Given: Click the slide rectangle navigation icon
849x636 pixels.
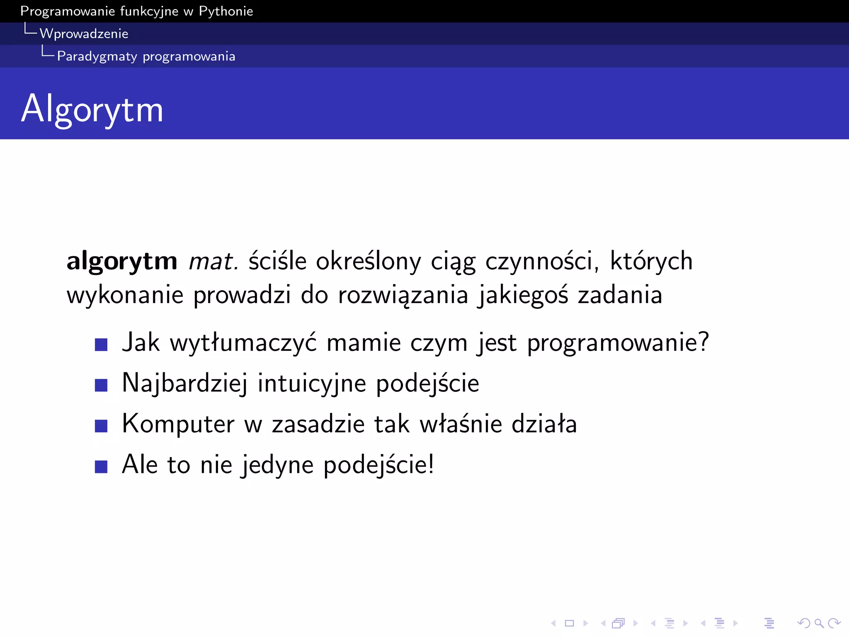Looking at the screenshot, I should pyautogui.click(x=570, y=623).
